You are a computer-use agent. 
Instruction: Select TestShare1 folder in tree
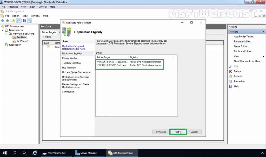pyautogui.click(x=23, y=41)
